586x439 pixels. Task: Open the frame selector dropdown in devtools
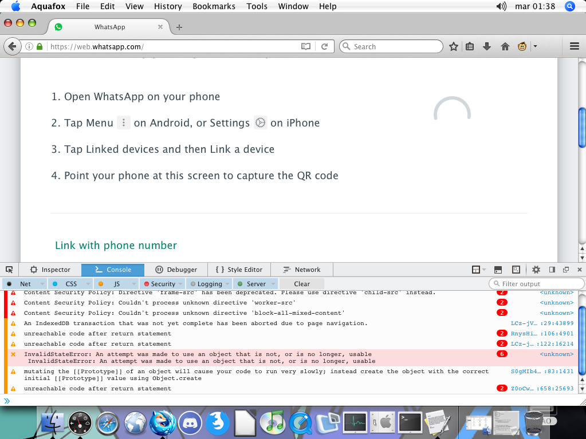click(x=478, y=270)
